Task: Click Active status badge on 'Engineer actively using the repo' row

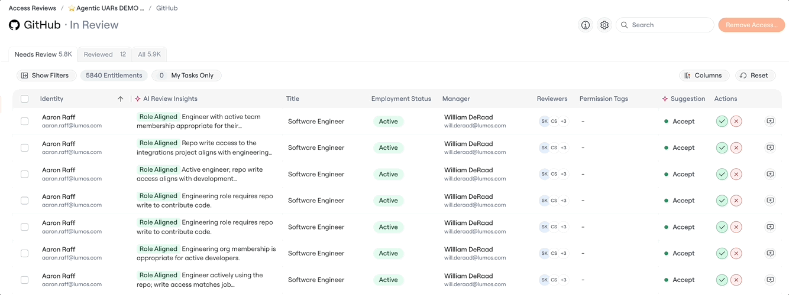Action: point(388,280)
